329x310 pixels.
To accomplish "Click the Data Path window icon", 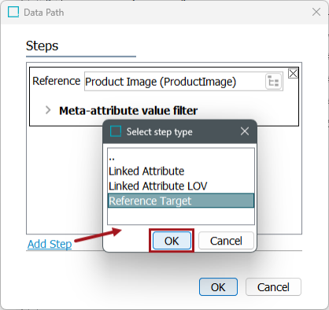I will coord(13,12).
